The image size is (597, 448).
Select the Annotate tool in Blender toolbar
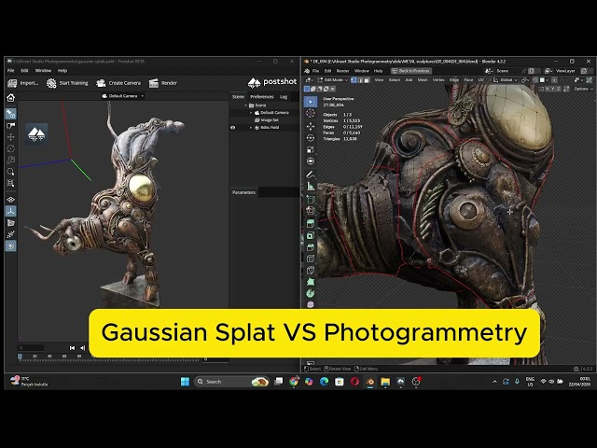tap(311, 175)
